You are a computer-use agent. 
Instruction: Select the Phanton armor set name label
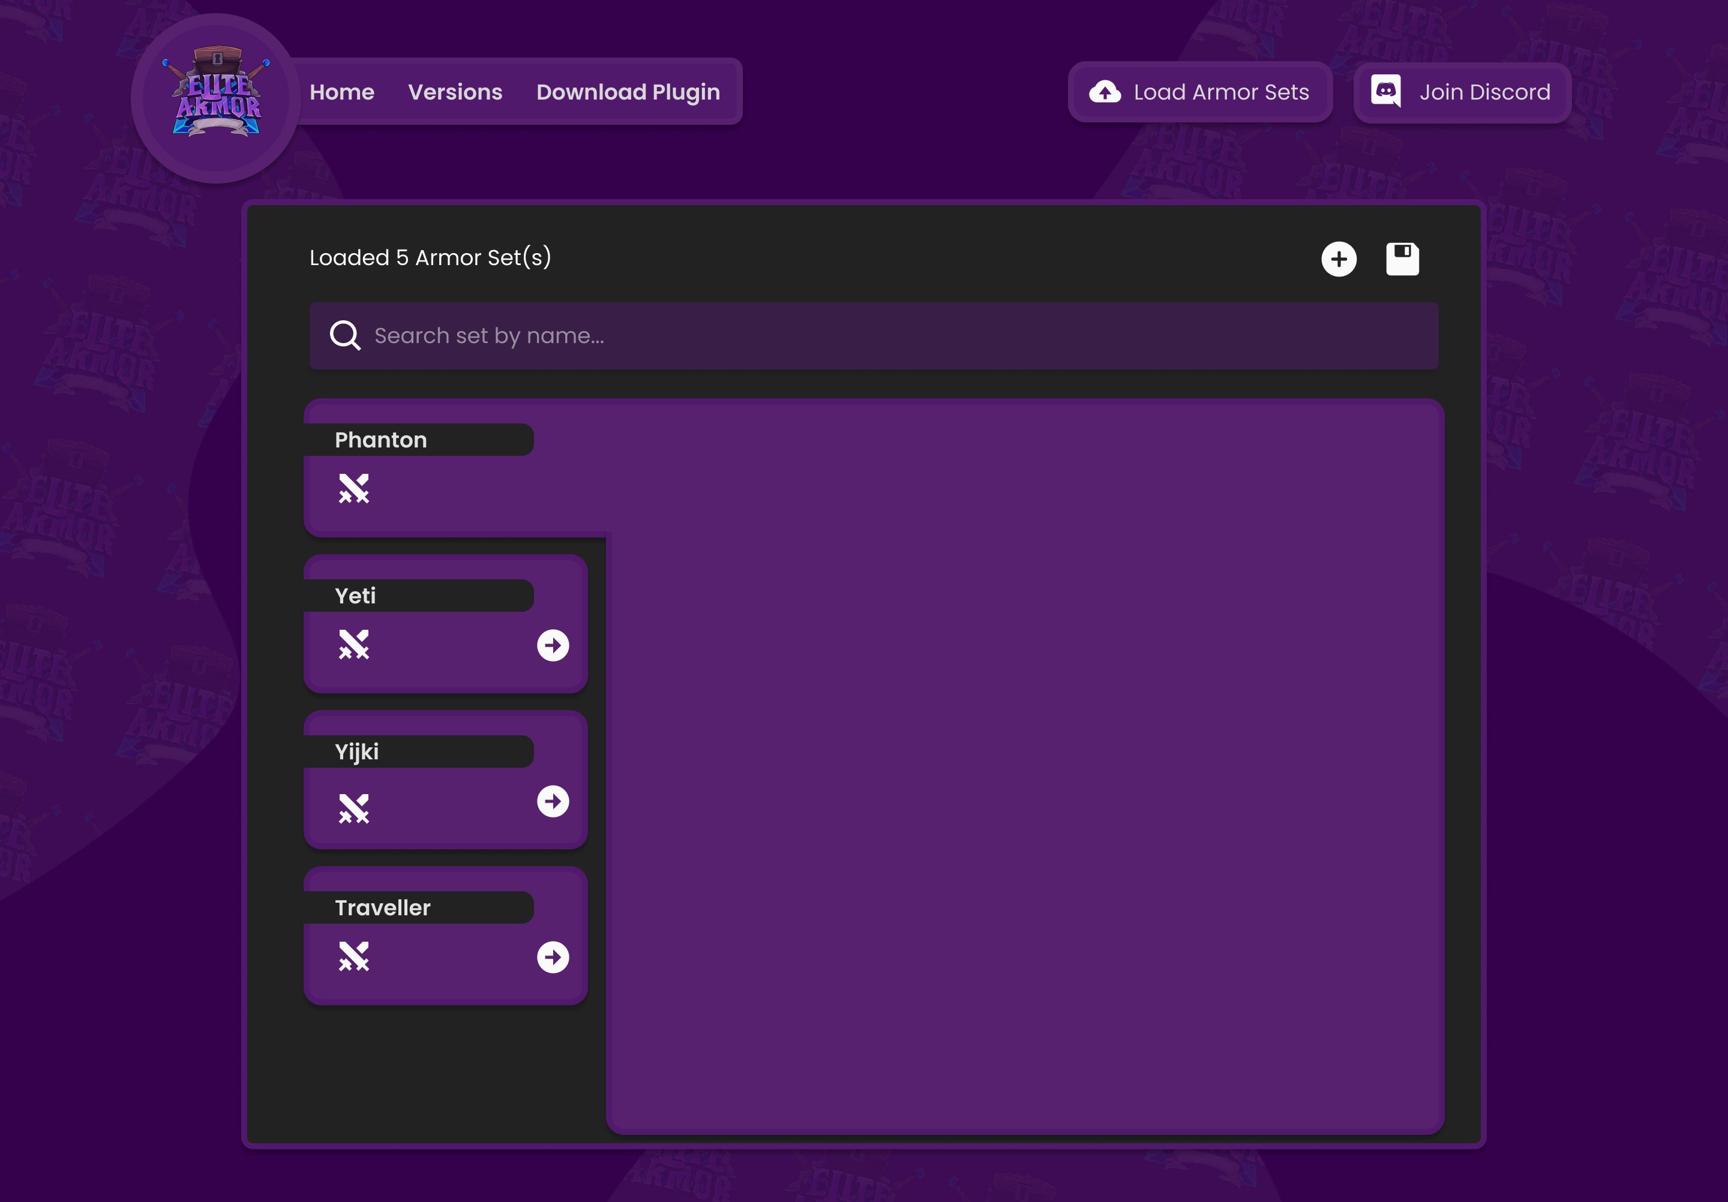pos(381,440)
